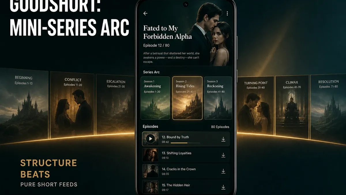Select Season 1 Awakening card

155,98
